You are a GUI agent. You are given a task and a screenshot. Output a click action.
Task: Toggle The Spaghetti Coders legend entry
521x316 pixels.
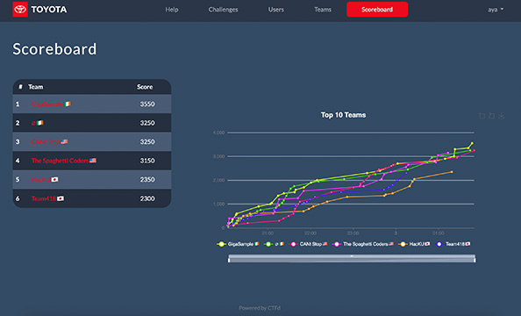tap(363, 244)
